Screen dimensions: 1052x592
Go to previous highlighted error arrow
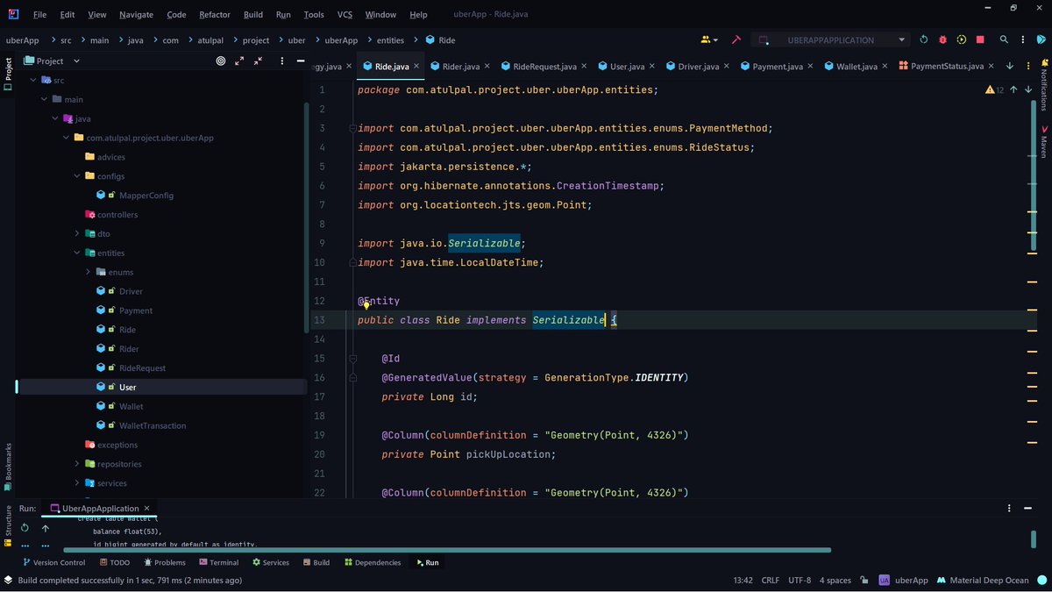[x=1013, y=89]
